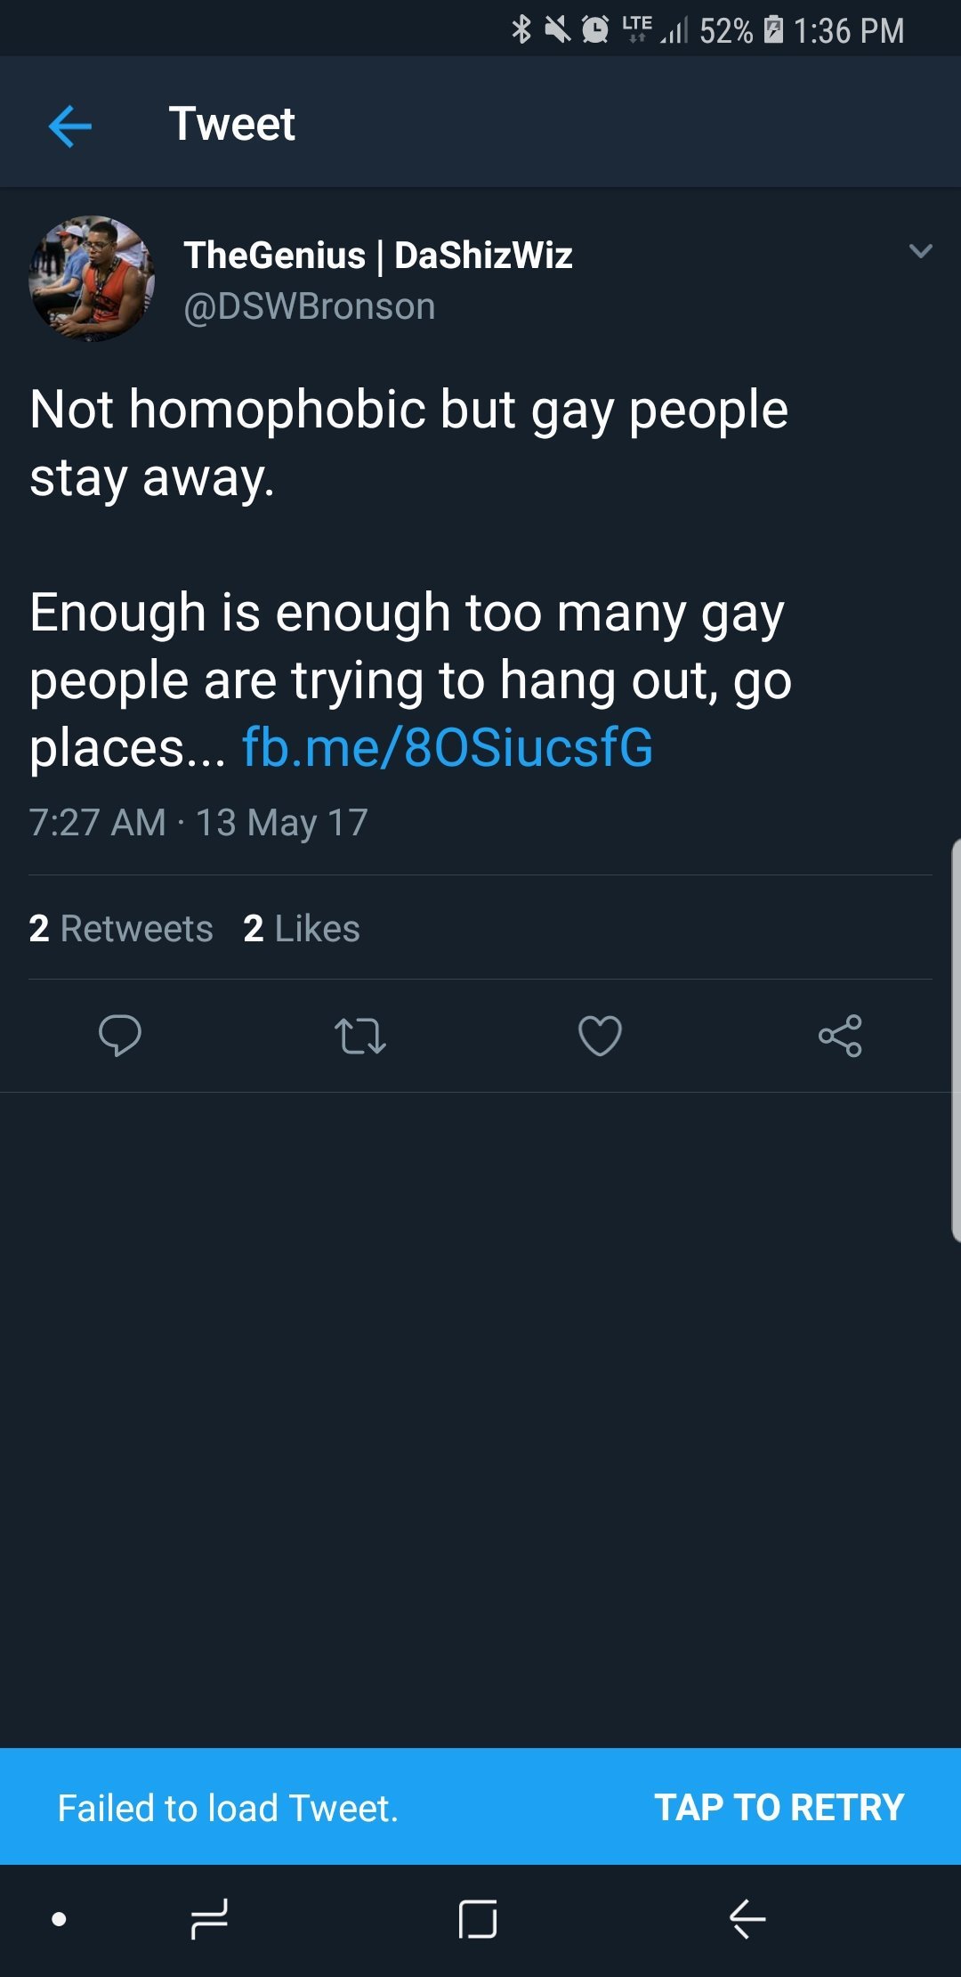Expand the tweet options chevron
The height and width of the screenshot is (1977, 961).
click(x=920, y=251)
